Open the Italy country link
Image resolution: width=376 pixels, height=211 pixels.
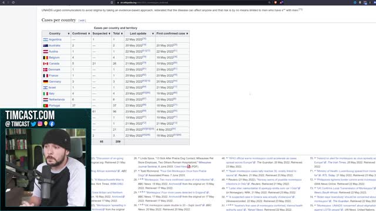click(52, 94)
